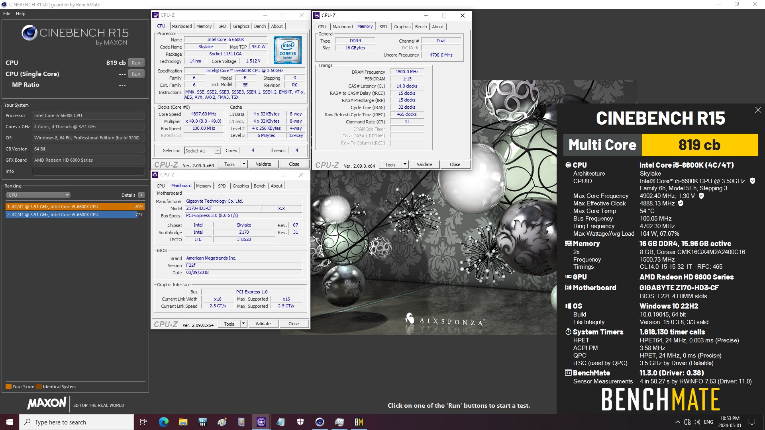The image size is (765, 430).
Task: Open the Cinebench Help menu
Action: [x=21, y=14]
